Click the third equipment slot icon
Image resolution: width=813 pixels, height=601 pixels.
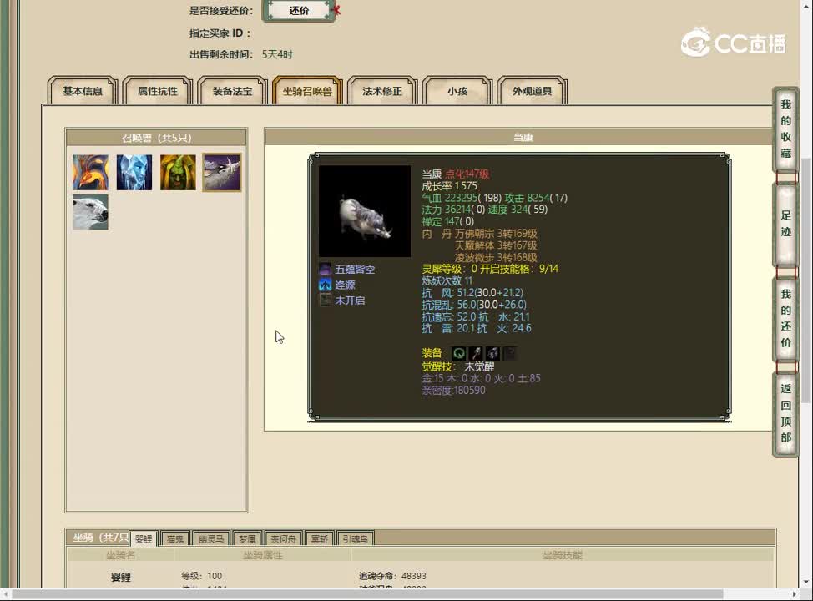491,353
